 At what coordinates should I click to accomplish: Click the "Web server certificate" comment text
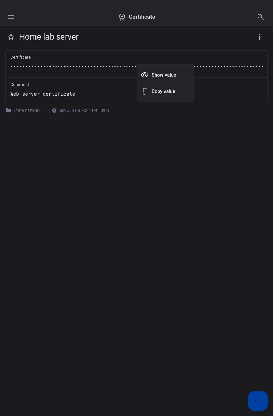tap(43, 94)
